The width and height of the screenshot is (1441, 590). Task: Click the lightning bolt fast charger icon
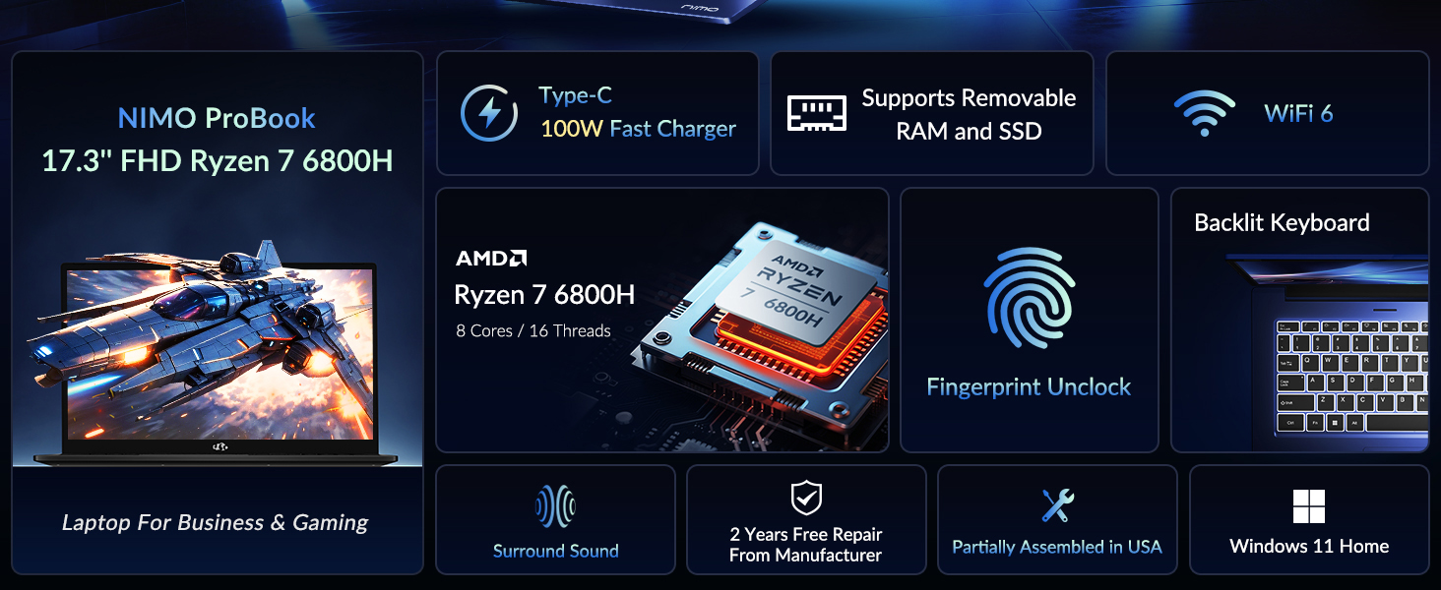coord(489,113)
